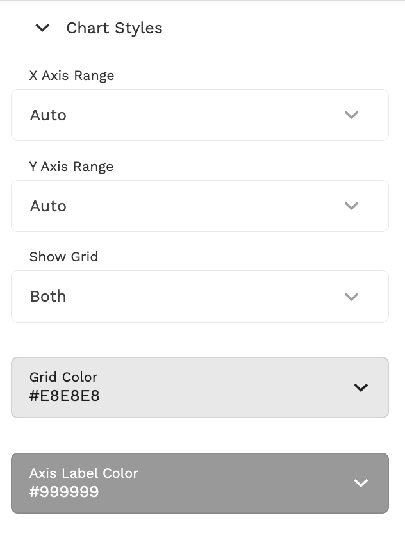405x538 pixels.
Task: Select the 'Auto' value under X Axis Range
Action: point(48,115)
